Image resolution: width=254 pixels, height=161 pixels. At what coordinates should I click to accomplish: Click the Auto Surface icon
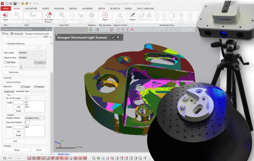(x=181, y=15)
